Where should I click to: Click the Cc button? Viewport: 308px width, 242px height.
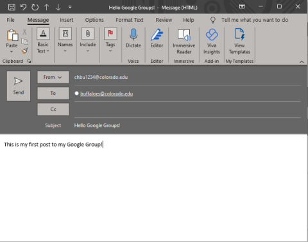click(53, 109)
